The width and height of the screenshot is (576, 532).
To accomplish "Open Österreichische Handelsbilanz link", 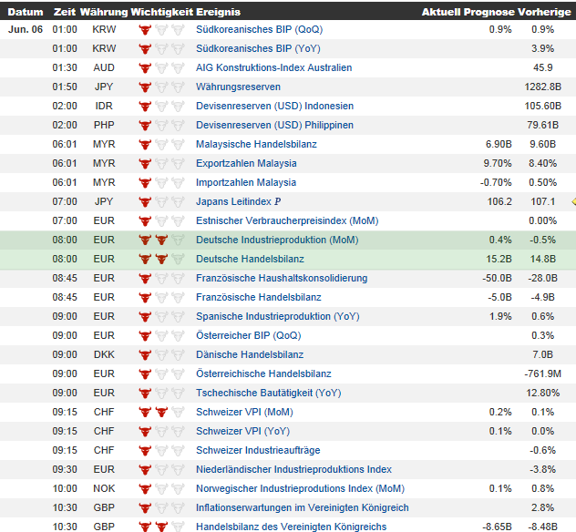I will point(263,373).
